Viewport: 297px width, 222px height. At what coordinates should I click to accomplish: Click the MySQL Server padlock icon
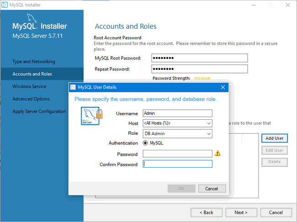pyautogui.click(x=92, y=116)
